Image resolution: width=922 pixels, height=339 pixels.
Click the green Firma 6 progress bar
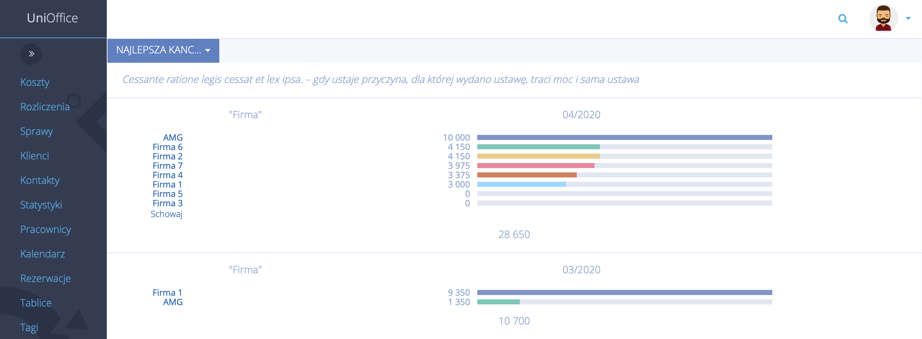click(x=538, y=147)
